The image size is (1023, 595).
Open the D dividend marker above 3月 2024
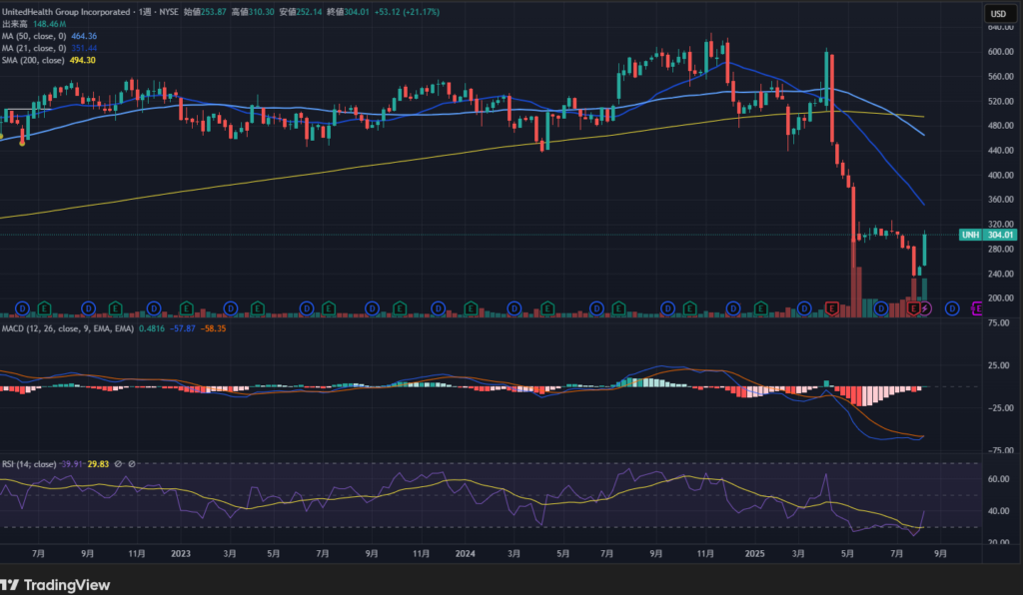click(514, 308)
